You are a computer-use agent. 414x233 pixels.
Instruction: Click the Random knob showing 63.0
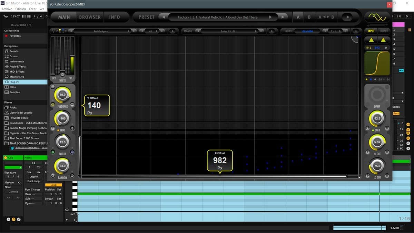[62, 166]
